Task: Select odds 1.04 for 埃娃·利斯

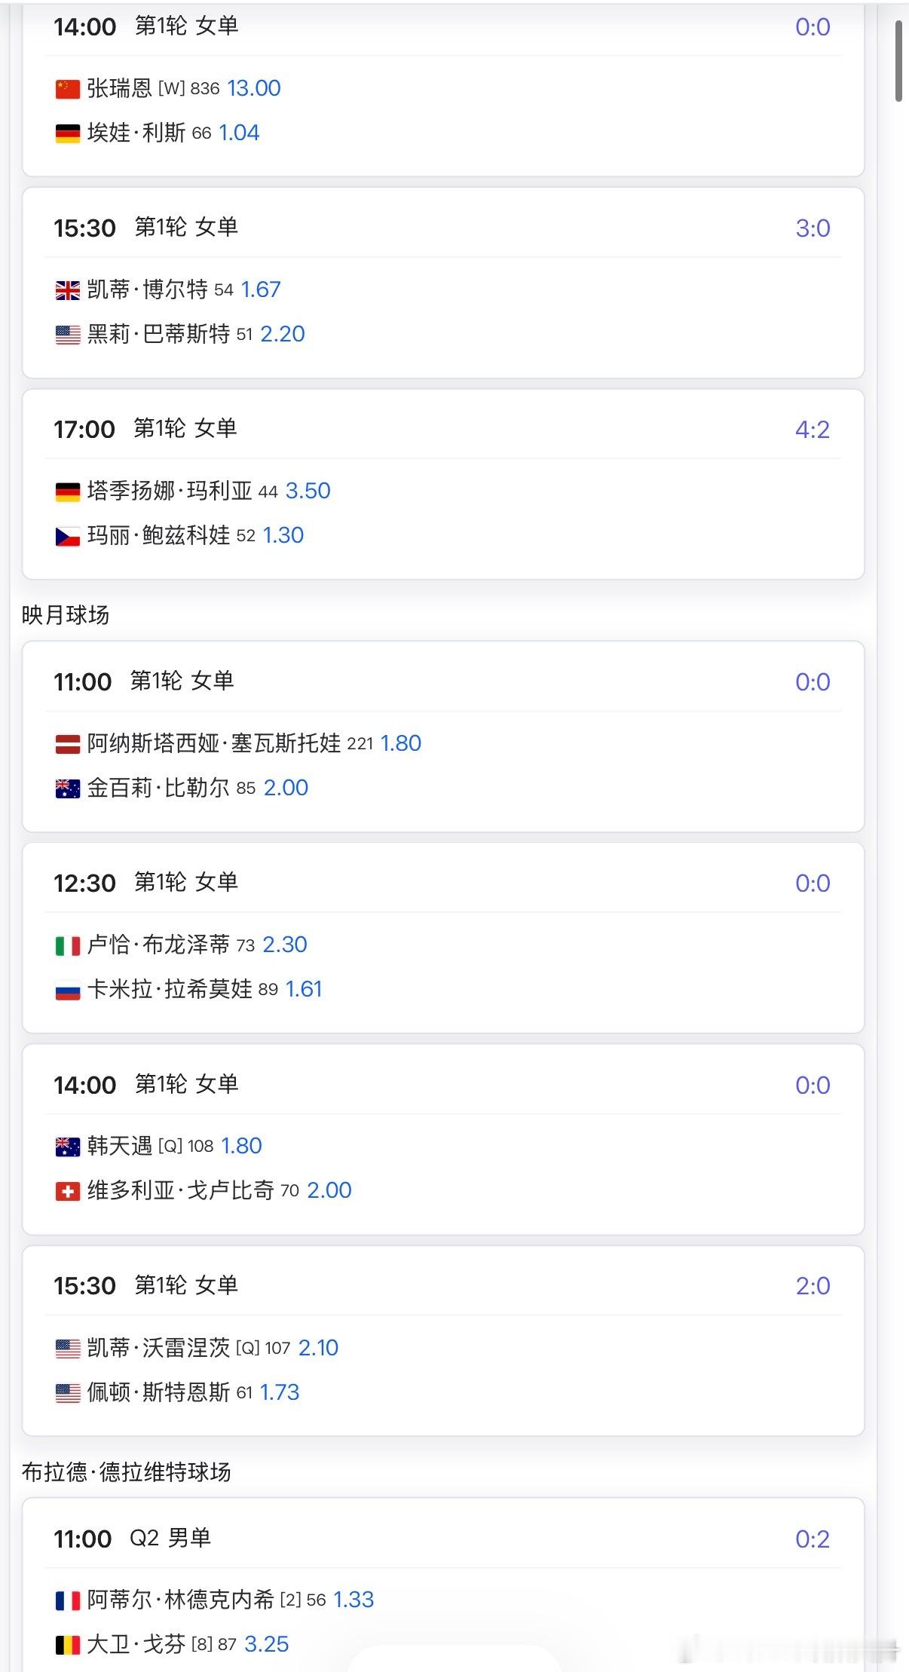Action: coord(239,133)
